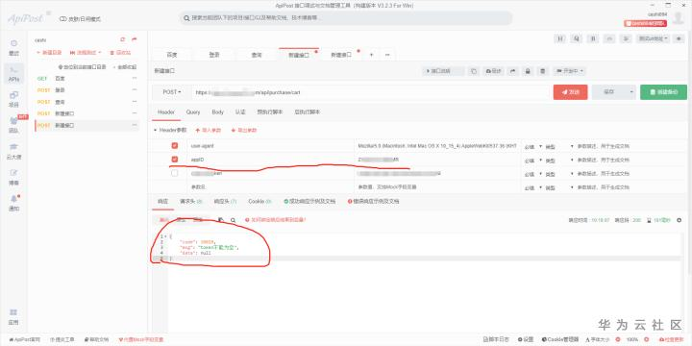Open the Cookie tab in response panel
Image resolution: width=692 pixels, height=346 pixels.
click(x=259, y=201)
